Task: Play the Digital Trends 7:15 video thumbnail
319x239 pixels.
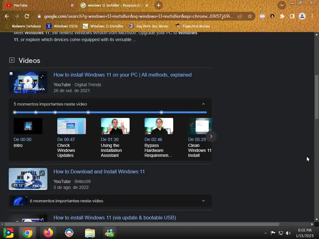Action: 28,82
